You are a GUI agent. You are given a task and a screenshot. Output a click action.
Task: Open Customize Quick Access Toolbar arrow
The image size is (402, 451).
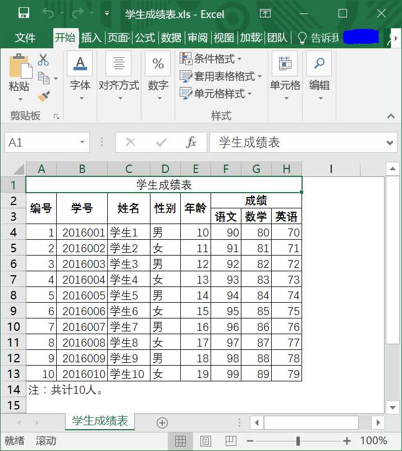coord(107,13)
